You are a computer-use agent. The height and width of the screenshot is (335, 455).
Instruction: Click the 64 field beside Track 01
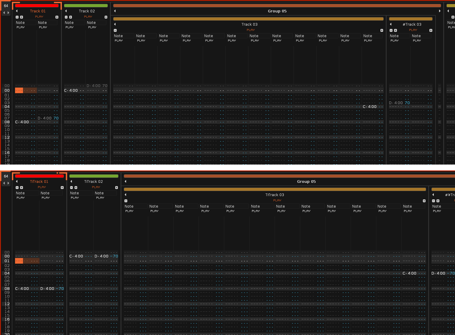point(6,6)
